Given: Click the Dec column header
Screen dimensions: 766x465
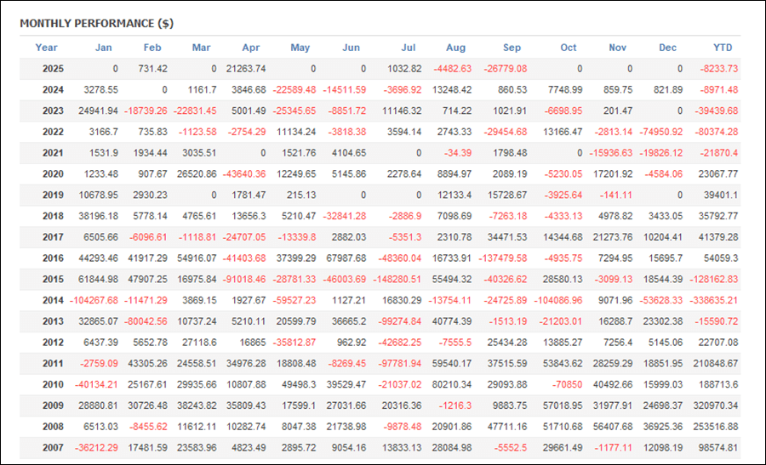Looking at the screenshot, I should point(668,48).
